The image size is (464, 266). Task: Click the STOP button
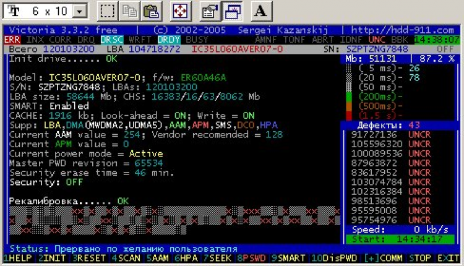(x=420, y=258)
